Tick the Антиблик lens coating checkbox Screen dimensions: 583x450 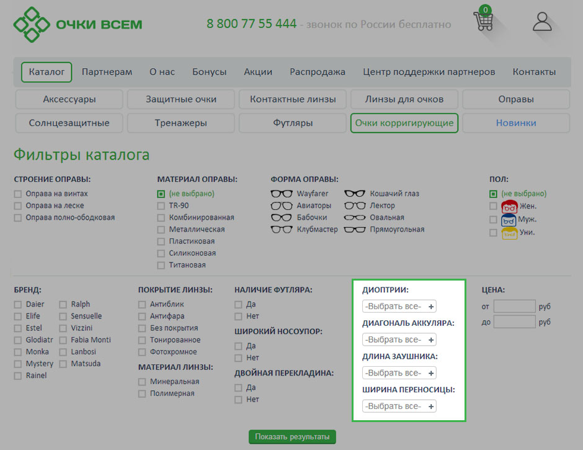(x=142, y=305)
